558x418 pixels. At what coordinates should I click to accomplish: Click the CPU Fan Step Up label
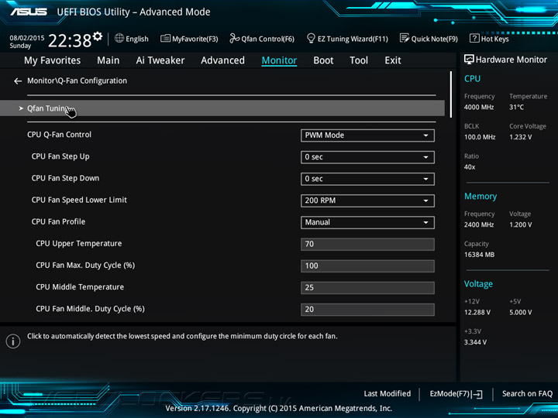coord(60,156)
